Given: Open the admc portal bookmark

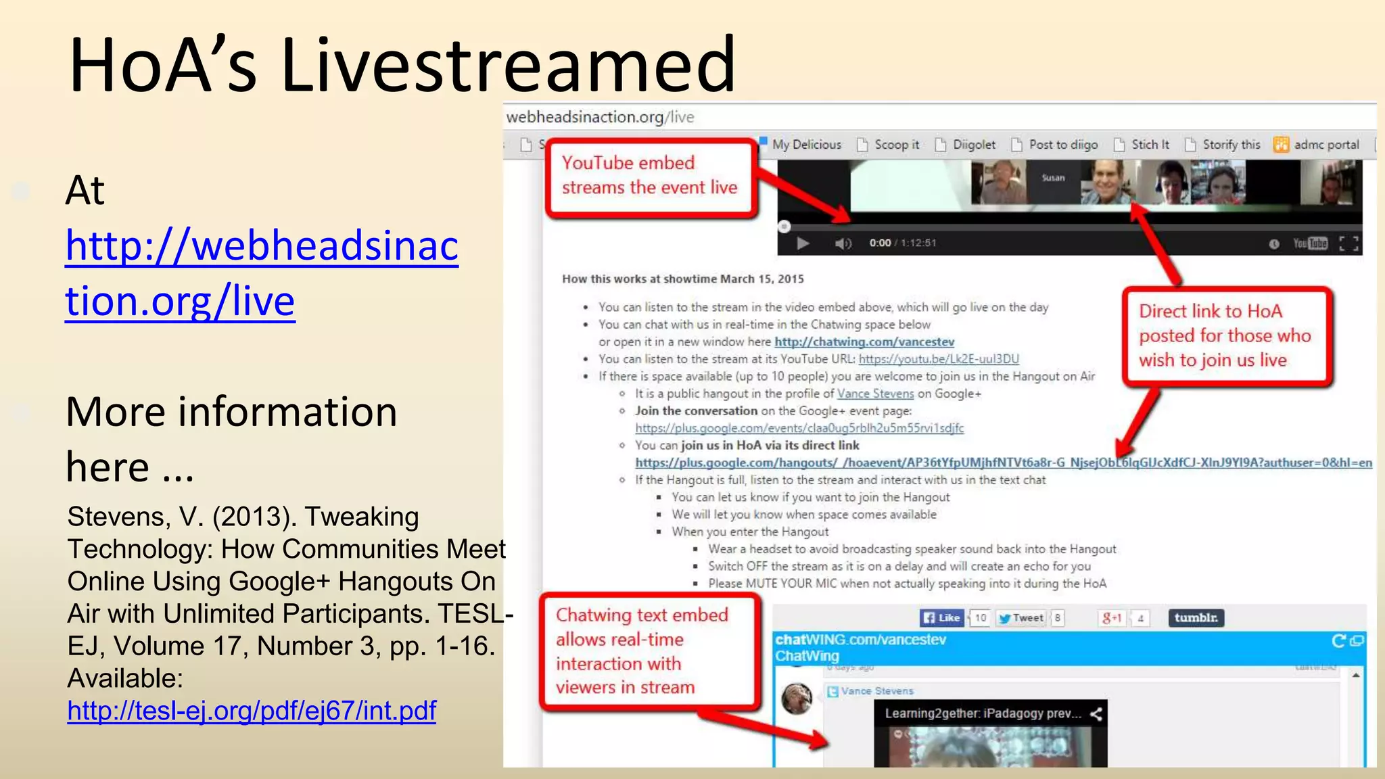Looking at the screenshot, I should pos(1316,145).
